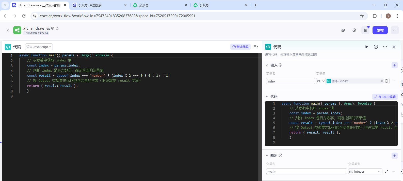
Task: Remove the index input variable row
Action: 394,81
